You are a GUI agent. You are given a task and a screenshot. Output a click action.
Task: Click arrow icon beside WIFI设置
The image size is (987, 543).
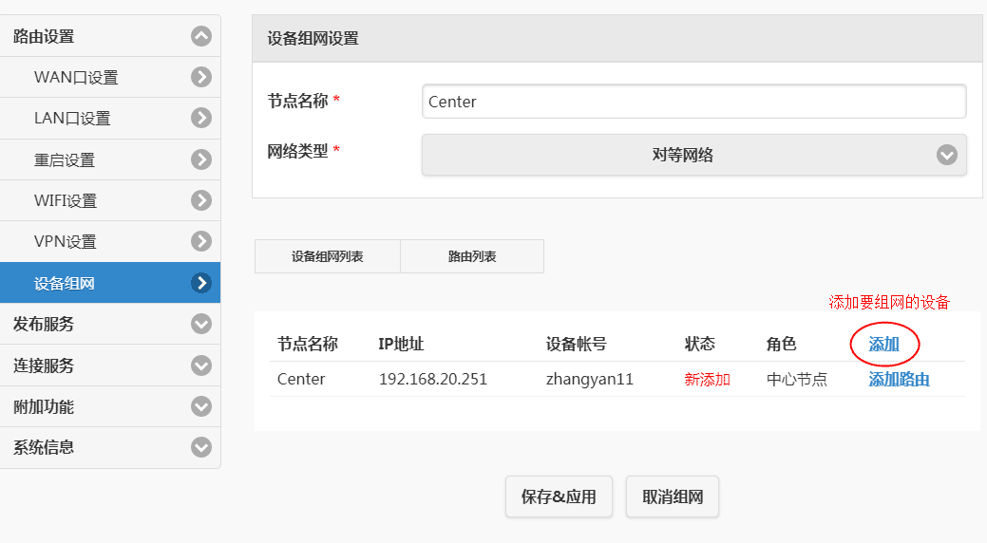coord(200,200)
